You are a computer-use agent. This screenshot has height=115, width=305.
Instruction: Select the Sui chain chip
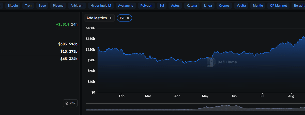pyautogui.click(x=162, y=5)
